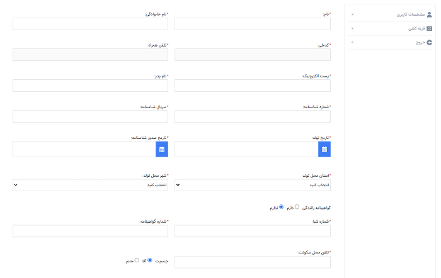Viewport: 441px width, 278px height.
Task: Click the lottery table icon in sidebar
Action: pos(430,28)
